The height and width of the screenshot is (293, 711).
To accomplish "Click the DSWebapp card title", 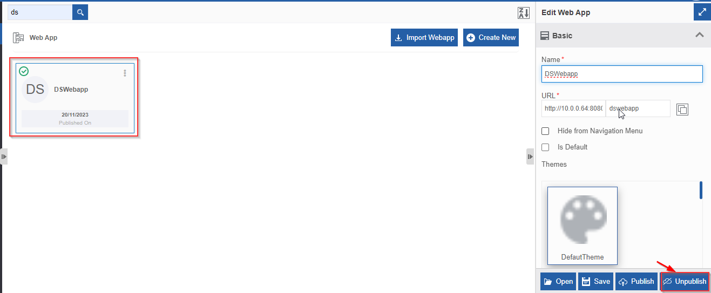I will (x=71, y=90).
